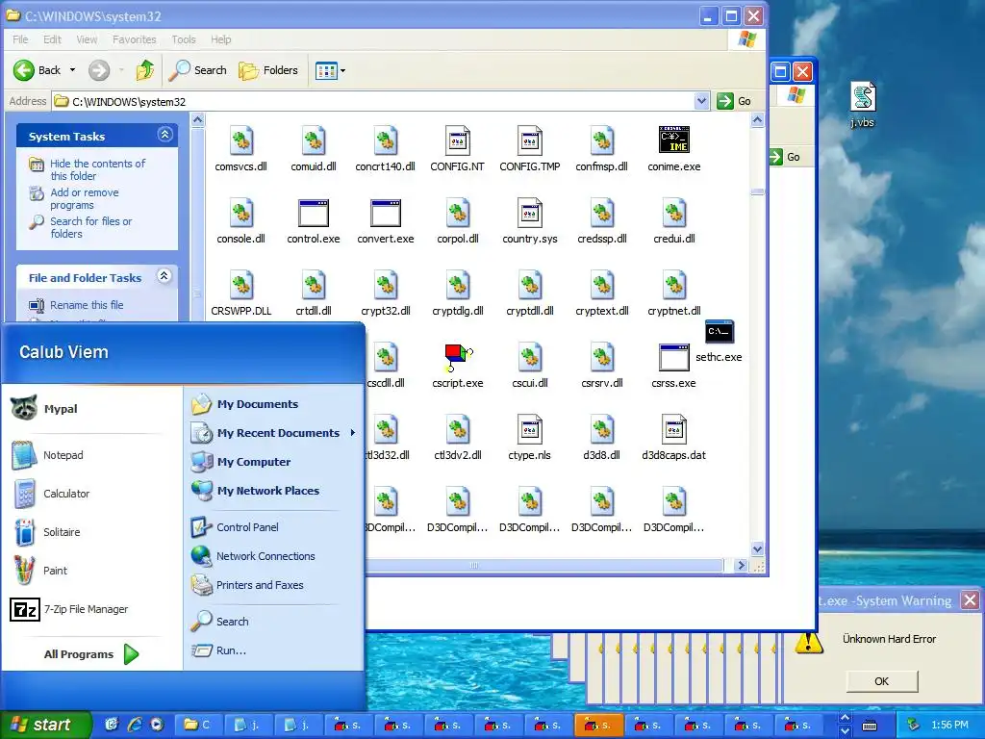The height and width of the screenshot is (739, 985).
Task: Collapse the System Tasks panel
Action: pos(164,135)
